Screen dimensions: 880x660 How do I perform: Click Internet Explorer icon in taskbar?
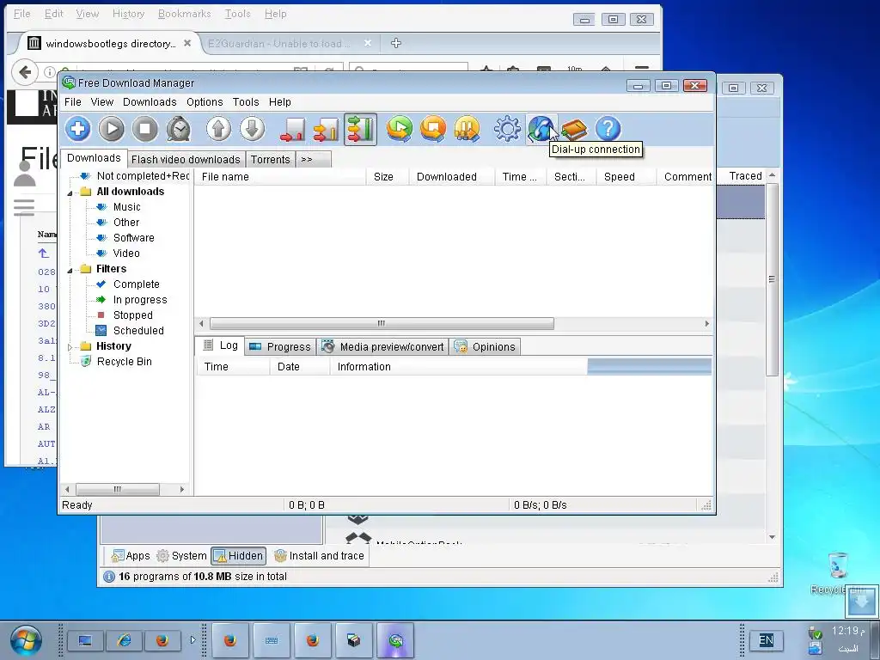click(124, 640)
